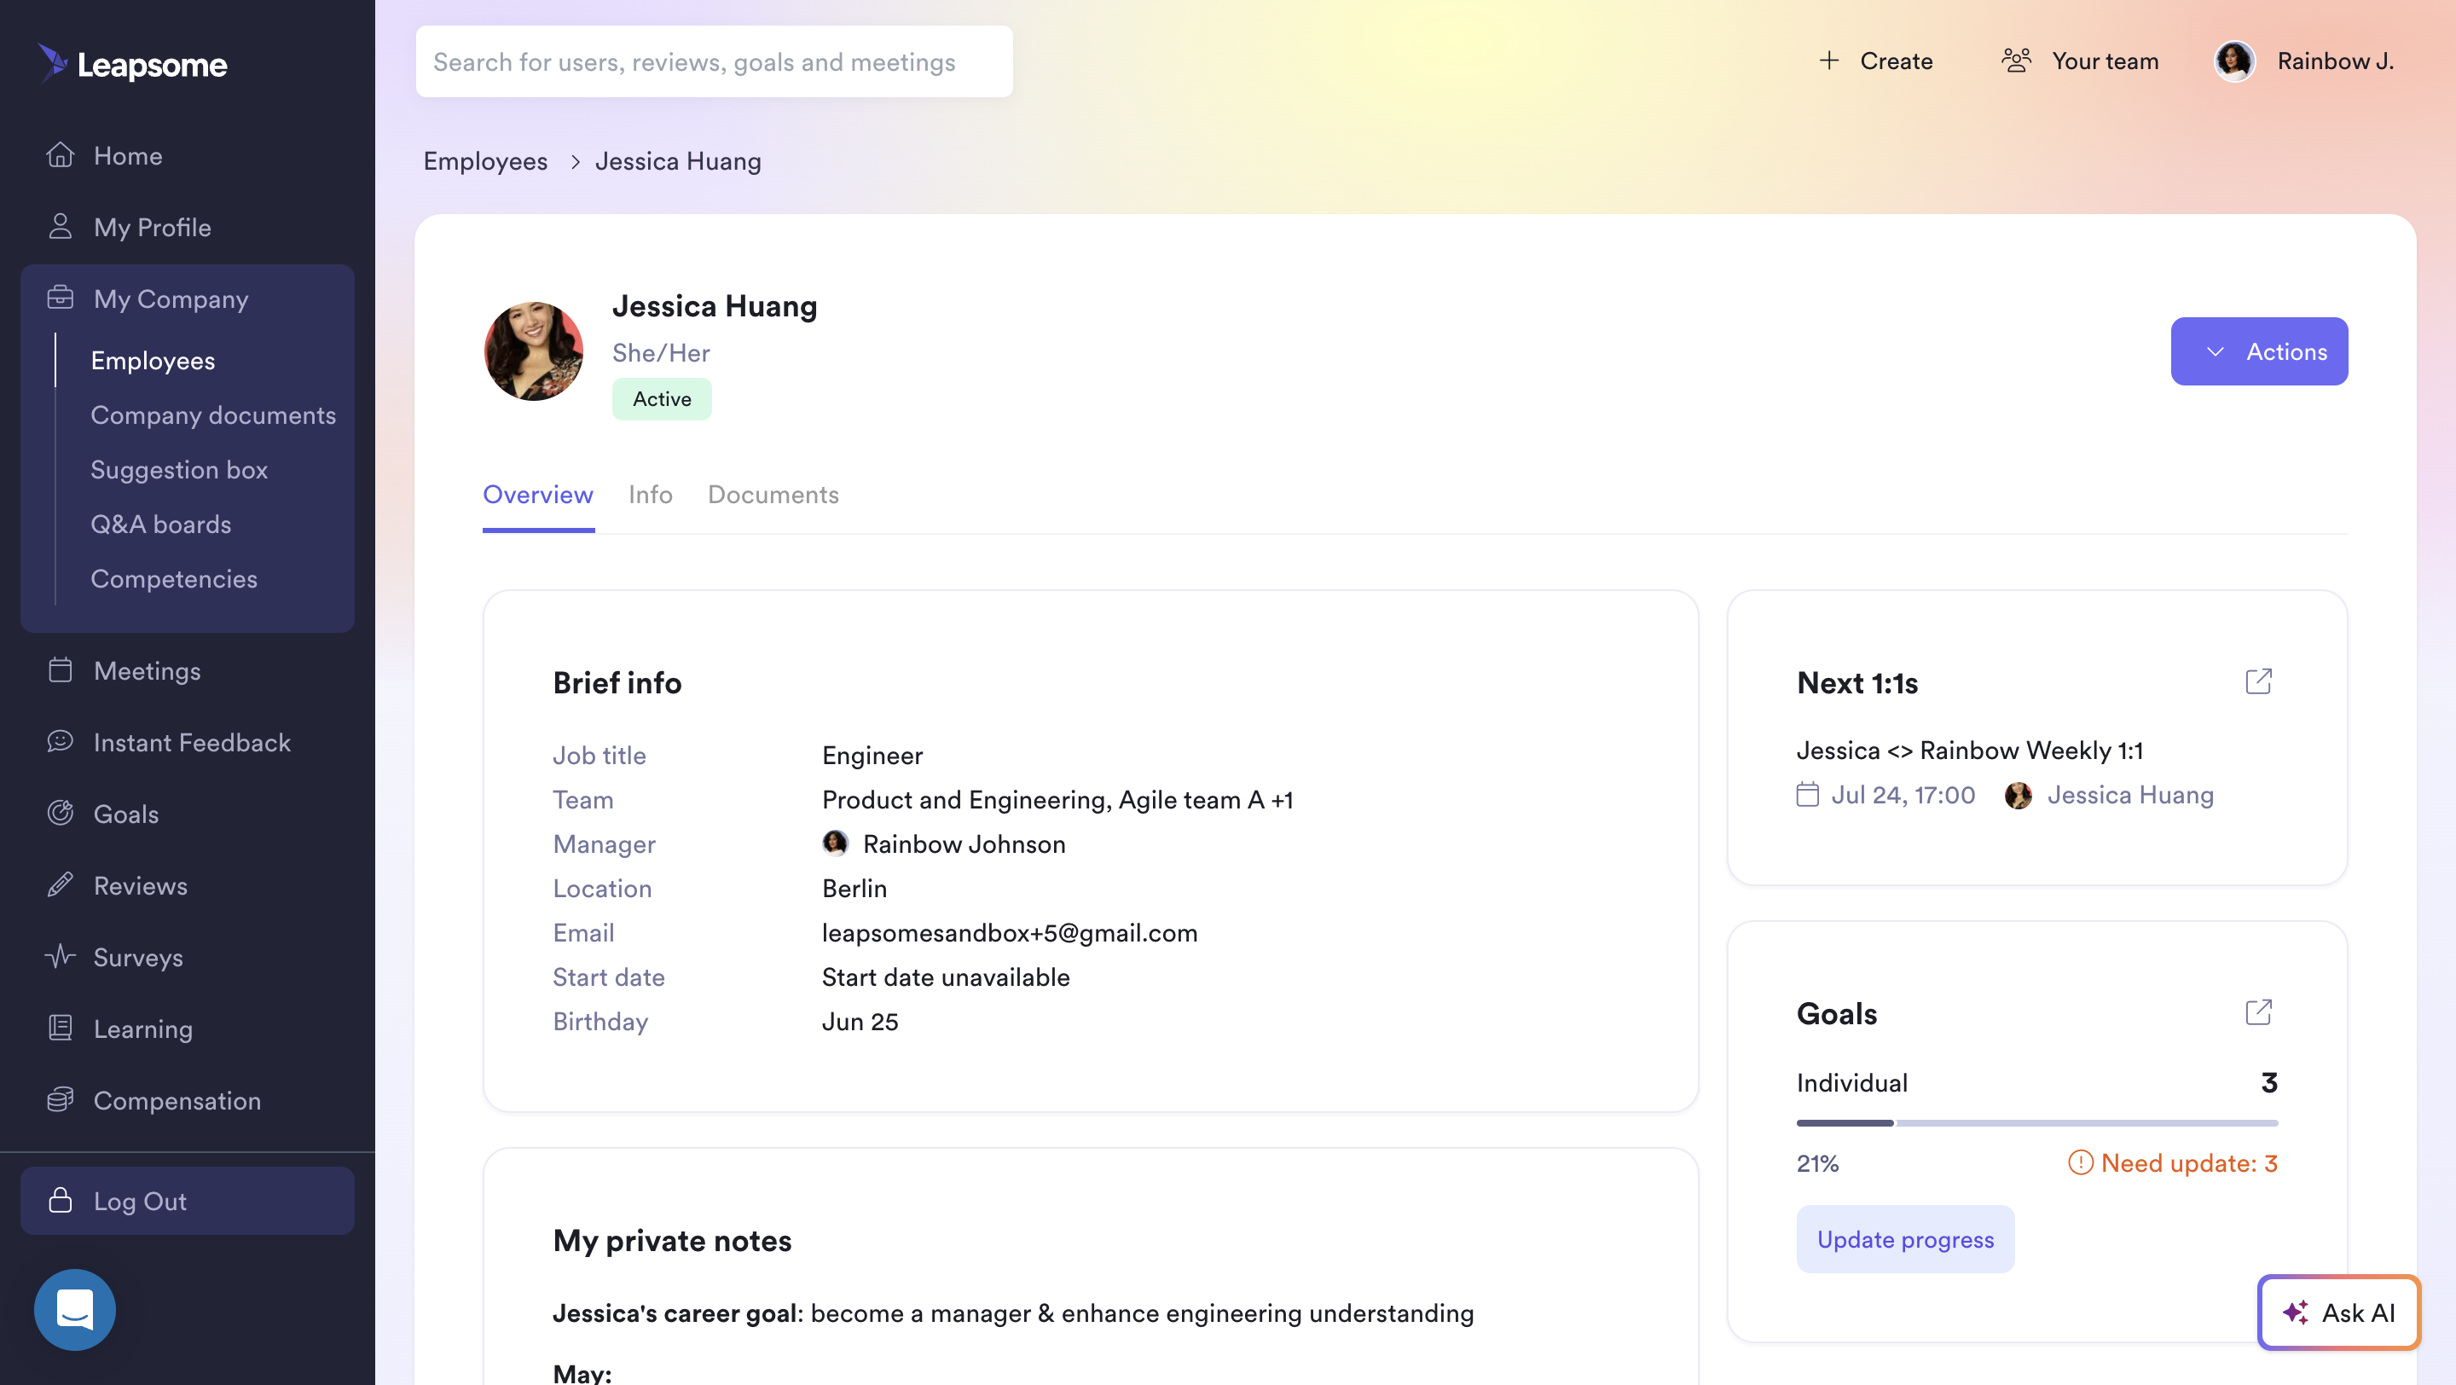Click the Employees breadcrumb link

point(485,161)
